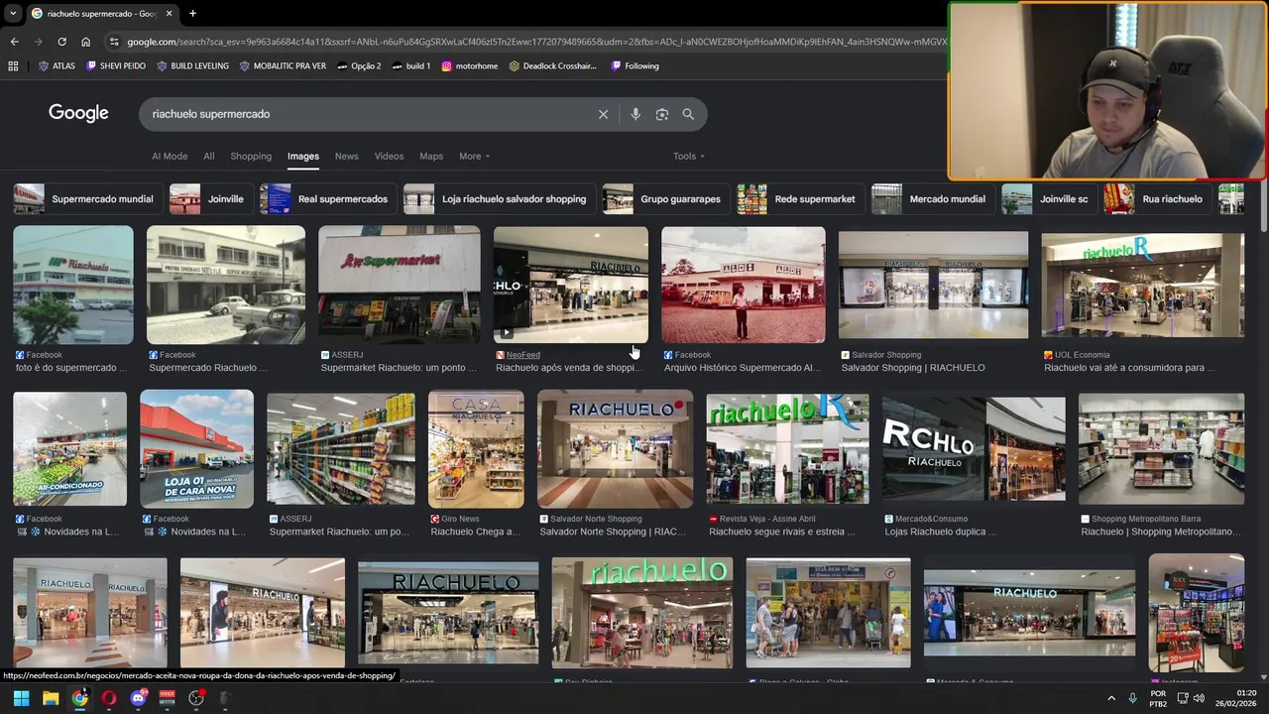Switch to the All results tab
Screen dimensions: 1269x714
209,156
